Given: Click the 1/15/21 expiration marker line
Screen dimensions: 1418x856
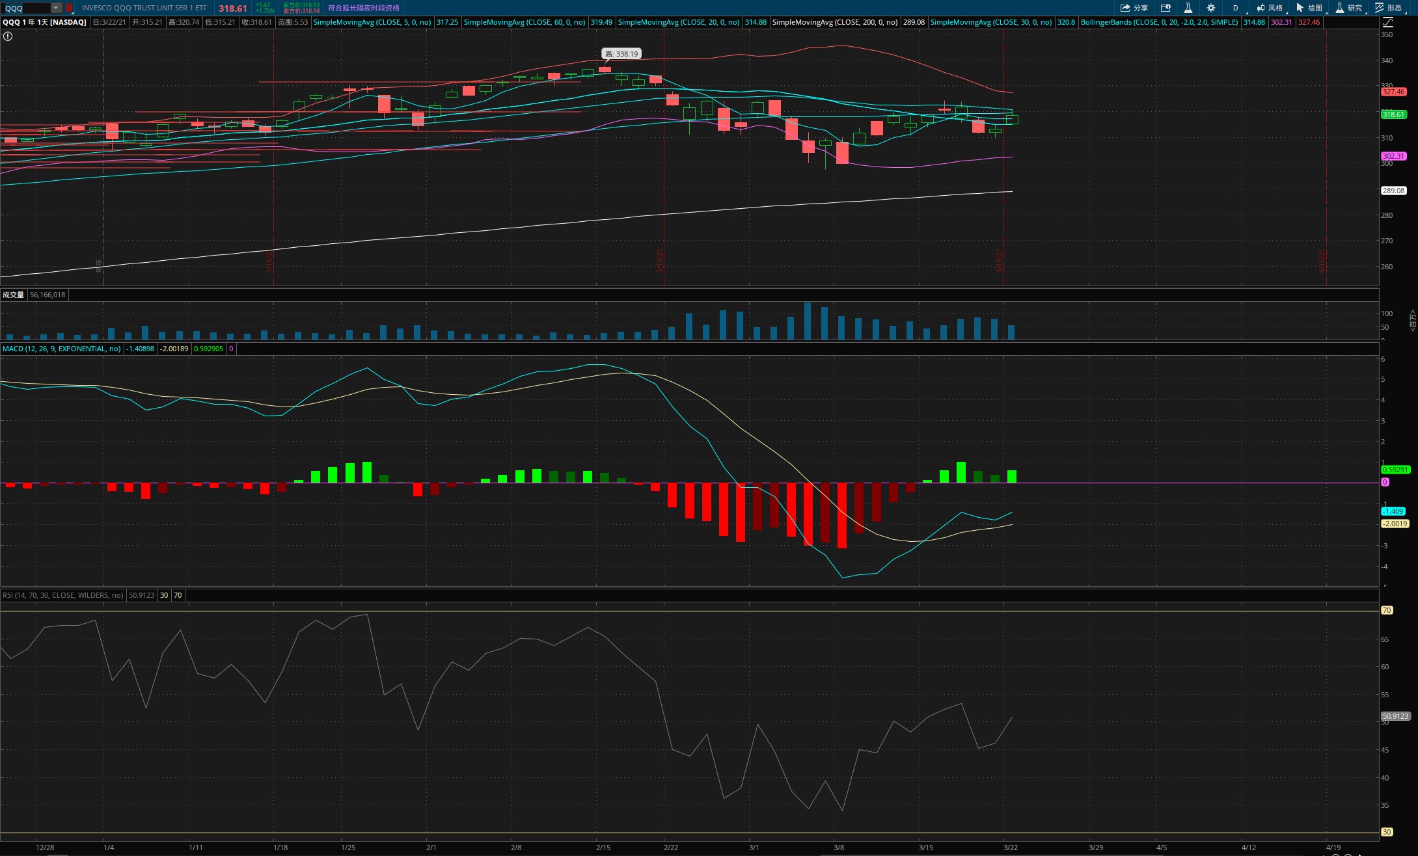Looking at the screenshot, I should pos(273,156).
